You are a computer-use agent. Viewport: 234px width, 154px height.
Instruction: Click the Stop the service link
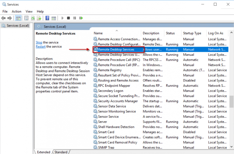tap(39, 42)
